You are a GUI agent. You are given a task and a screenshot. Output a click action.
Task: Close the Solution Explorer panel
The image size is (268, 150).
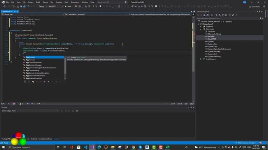click(x=262, y=12)
